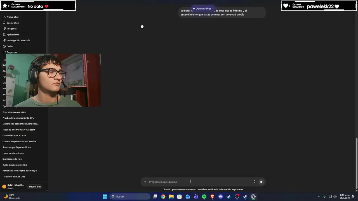Stop generating with the square button
This screenshot has width=358, height=201.
(261, 182)
